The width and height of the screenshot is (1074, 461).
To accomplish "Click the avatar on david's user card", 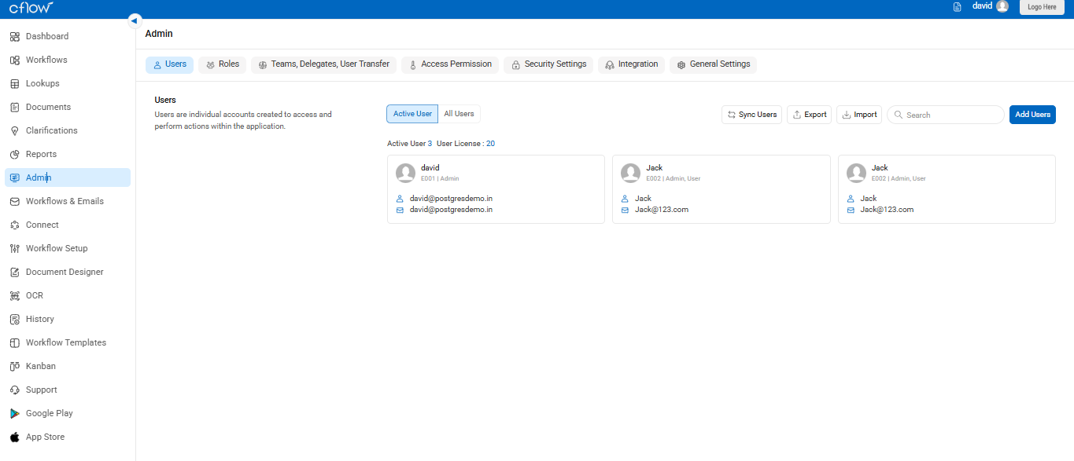I will click(406, 173).
